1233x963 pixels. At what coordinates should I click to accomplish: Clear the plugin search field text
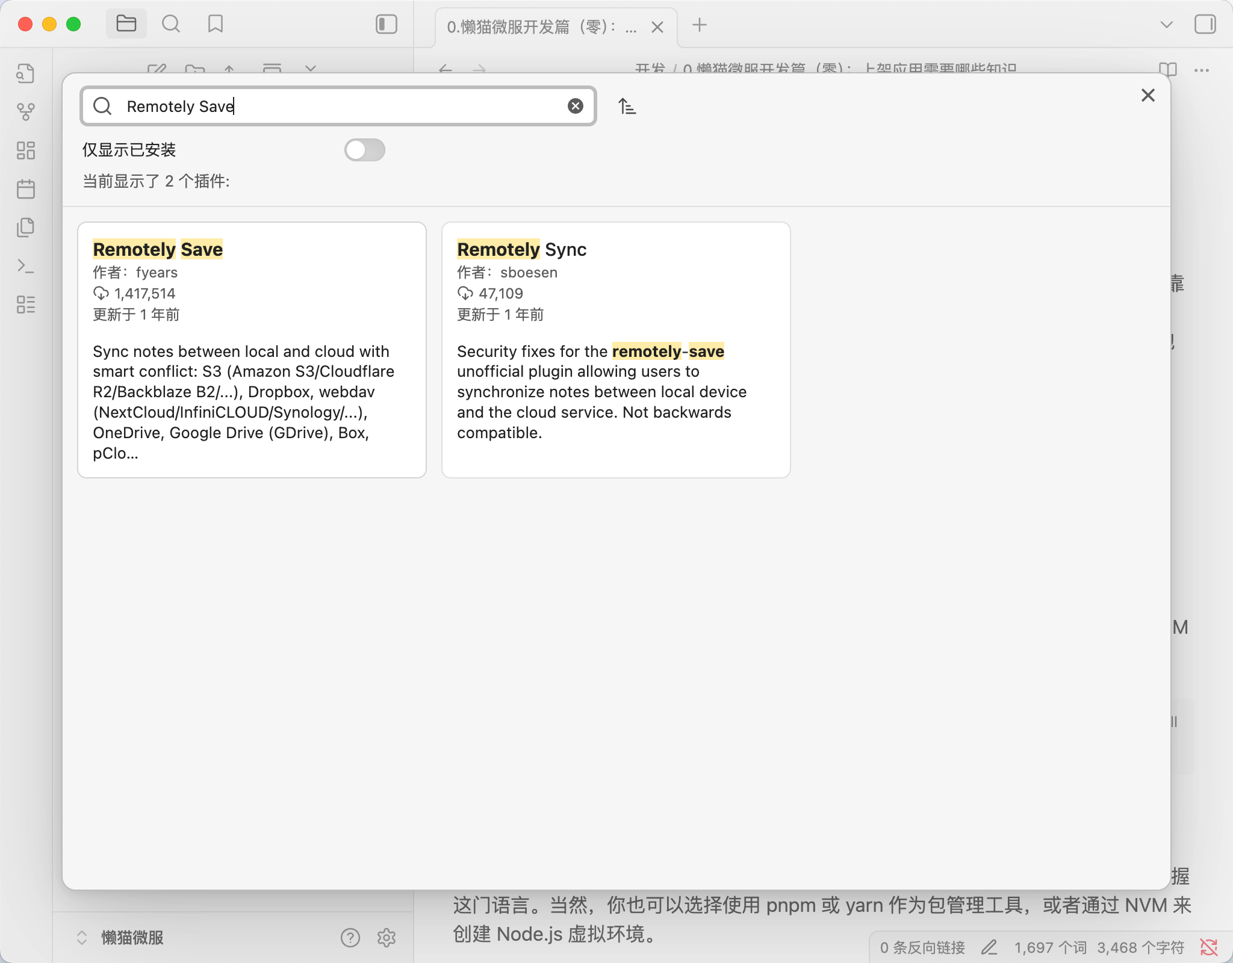[576, 107]
